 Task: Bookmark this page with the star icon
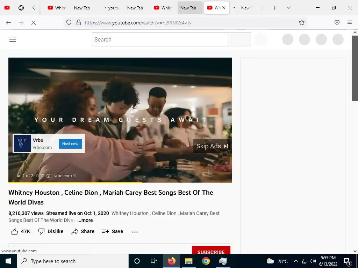click(302, 22)
